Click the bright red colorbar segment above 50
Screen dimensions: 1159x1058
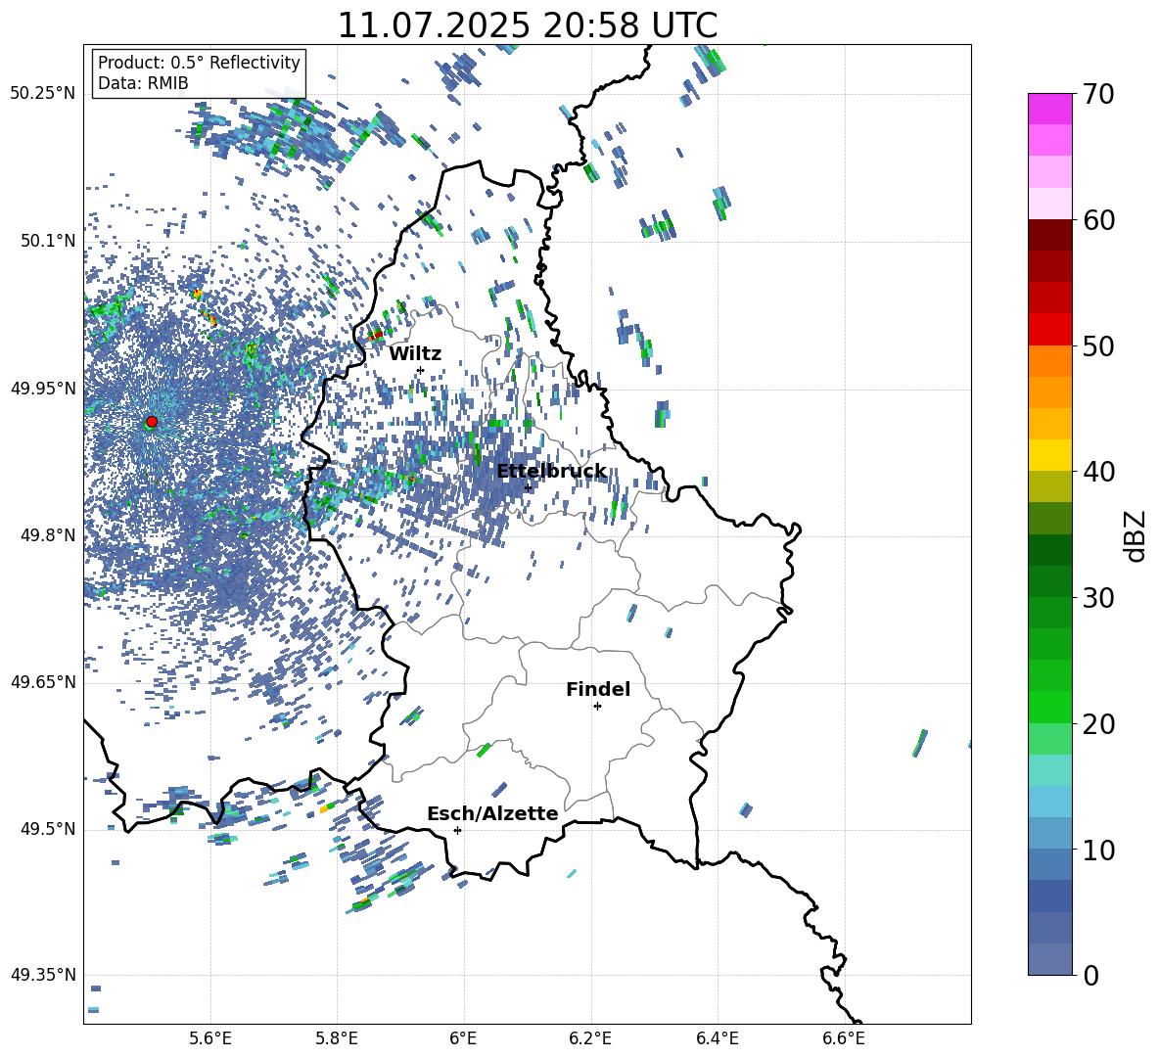point(1049,330)
